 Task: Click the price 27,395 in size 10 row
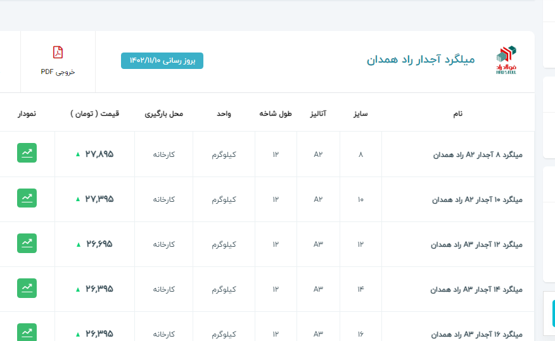pos(99,199)
